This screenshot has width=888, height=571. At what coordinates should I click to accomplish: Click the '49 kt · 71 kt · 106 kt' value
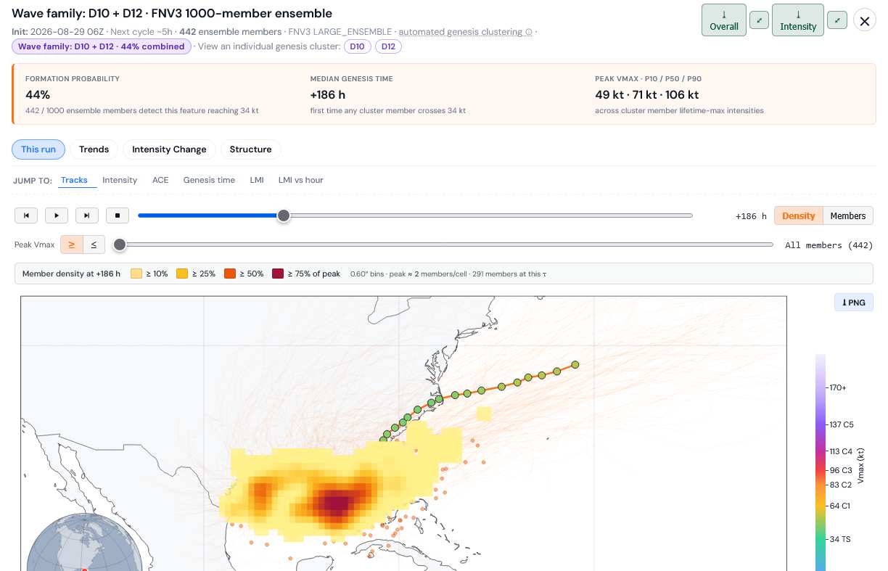(x=647, y=95)
